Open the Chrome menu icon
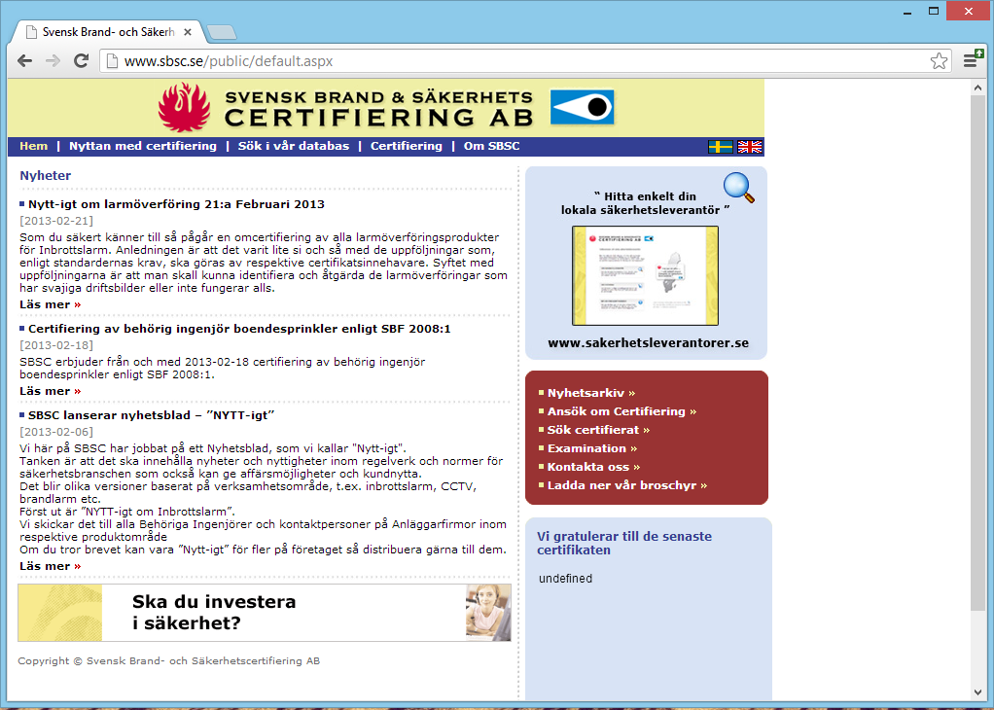Image resolution: width=994 pixels, height=710 pixels. click(x=973, y=60)
